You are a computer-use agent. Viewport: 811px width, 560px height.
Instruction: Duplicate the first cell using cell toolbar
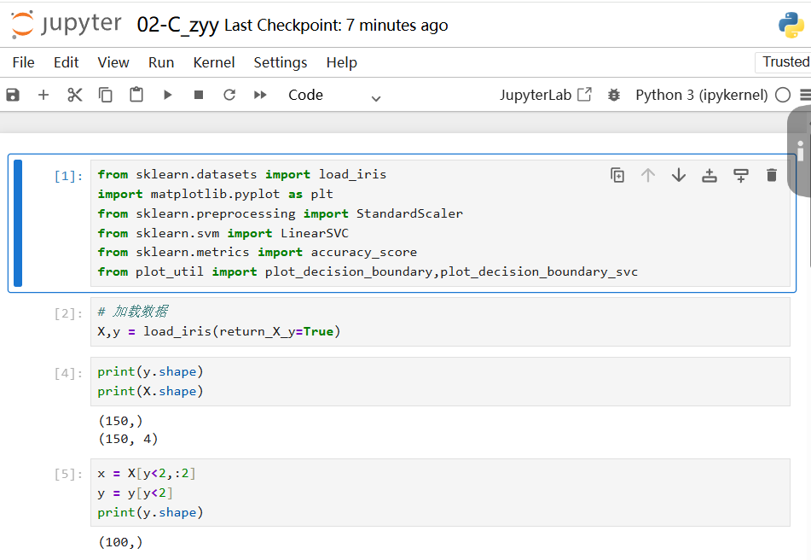[617, 175]
